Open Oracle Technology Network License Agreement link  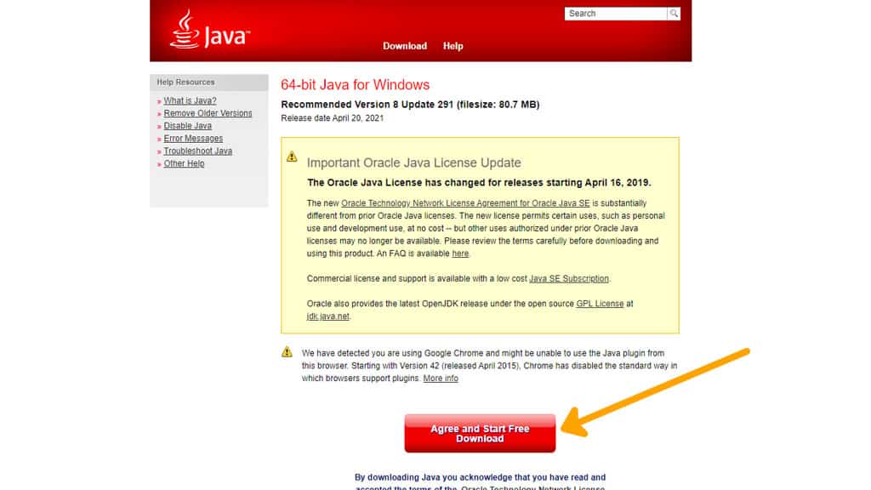[x=465, y=203]
